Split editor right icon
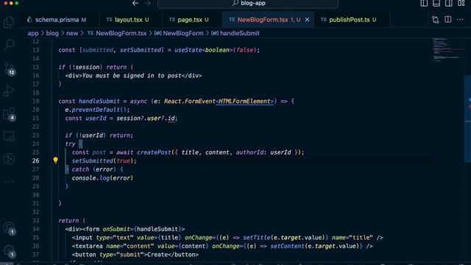This screenshot has height=265, width=471. pyautogui.click(x=448, y=20)
